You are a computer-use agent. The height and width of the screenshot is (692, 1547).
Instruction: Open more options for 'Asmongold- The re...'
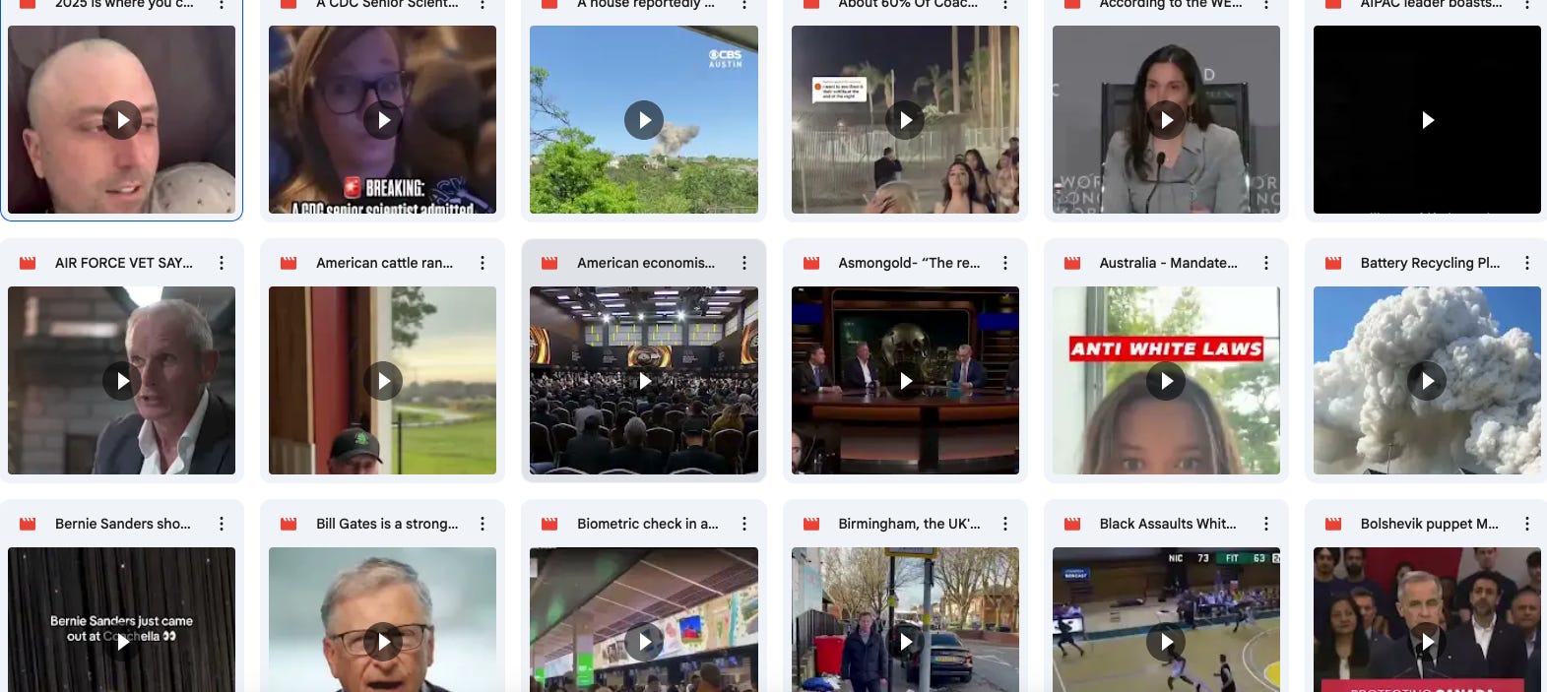click(1005, 263)
